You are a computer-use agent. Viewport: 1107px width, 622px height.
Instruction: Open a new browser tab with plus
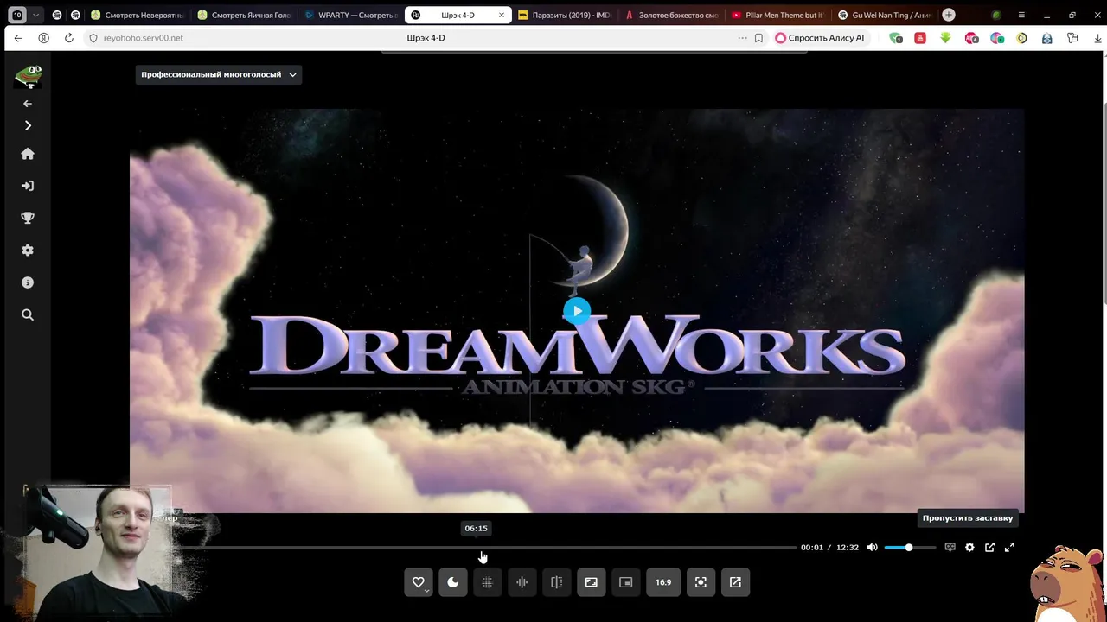tap(949, 15)
